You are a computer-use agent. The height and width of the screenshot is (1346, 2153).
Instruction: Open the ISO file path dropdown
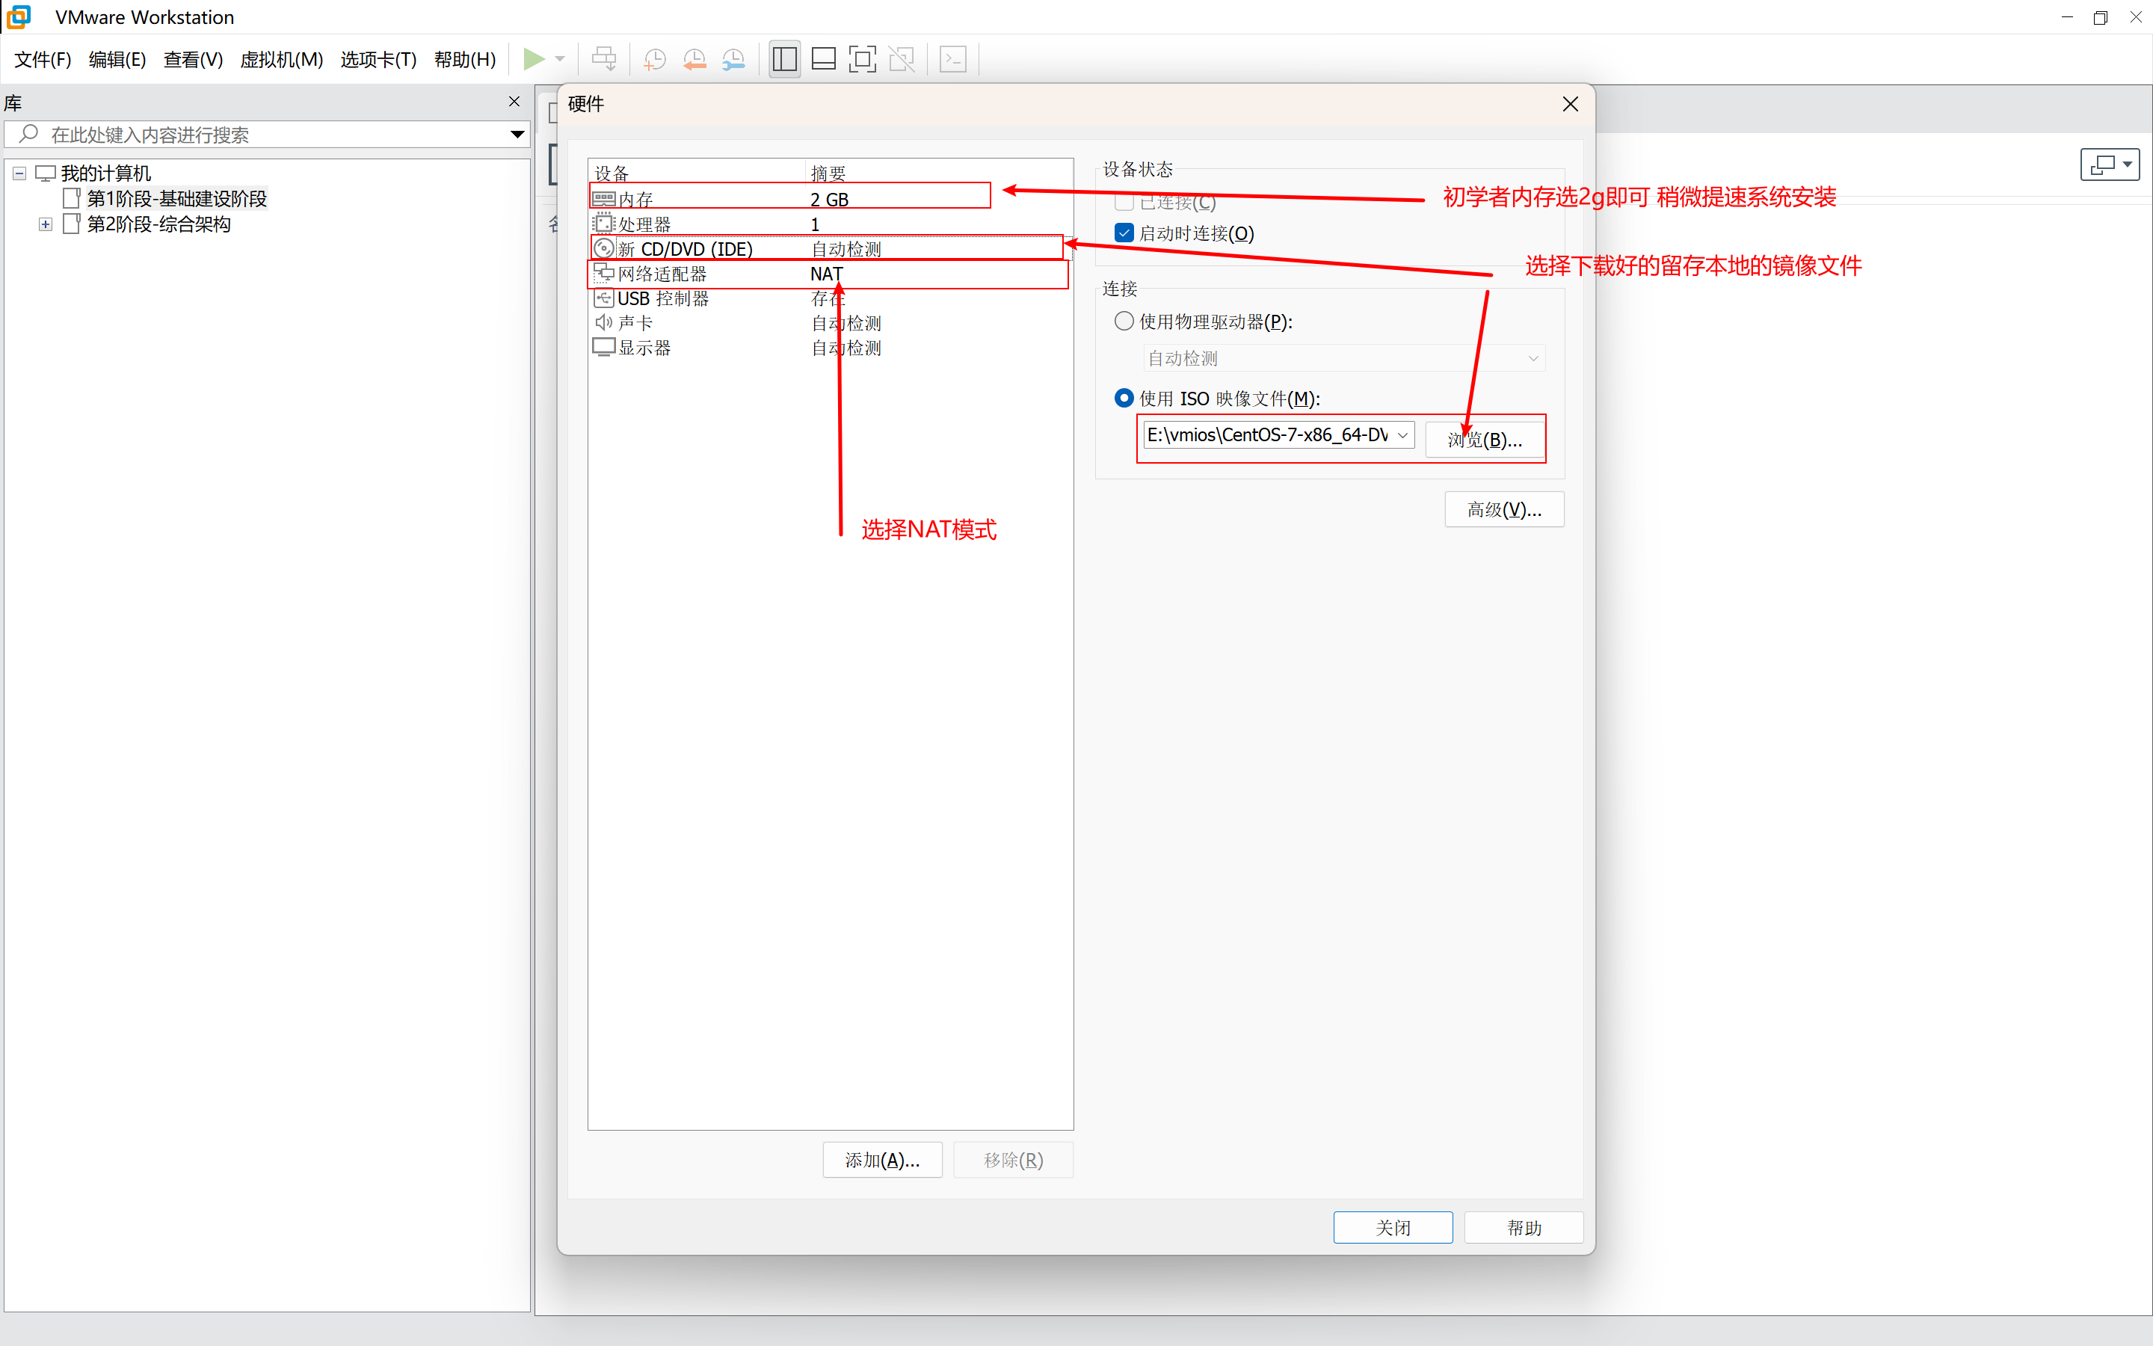pyautogui.click(x=1403, y=435)
